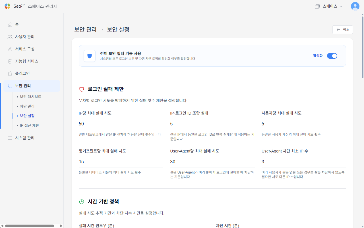
Task: Click the 지능형 서비스 chip icon
Action: (x=10, y=61)
